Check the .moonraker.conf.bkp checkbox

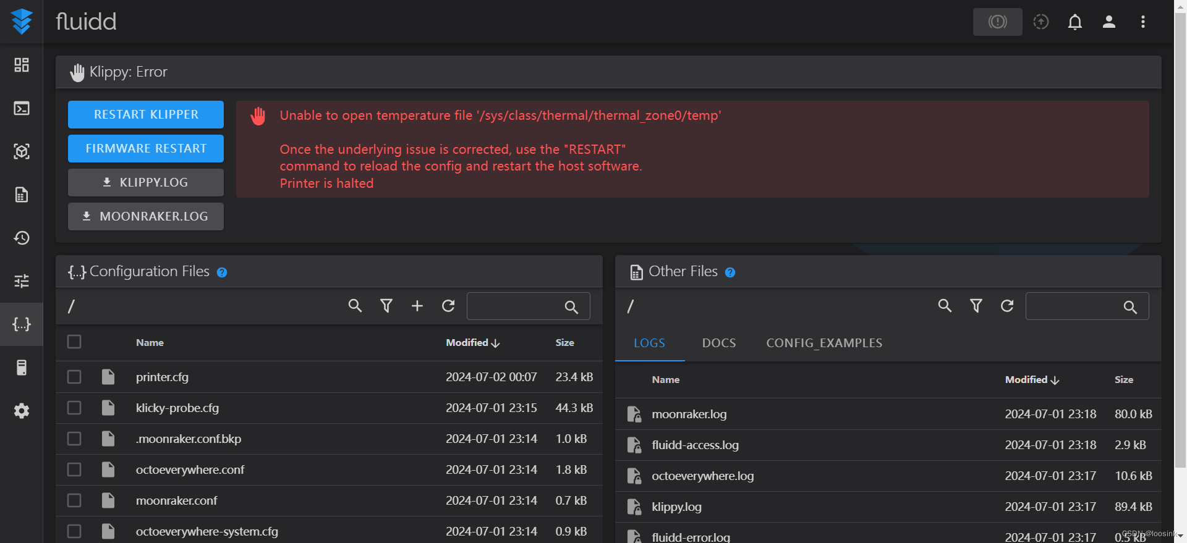click(x=74, y=439)
